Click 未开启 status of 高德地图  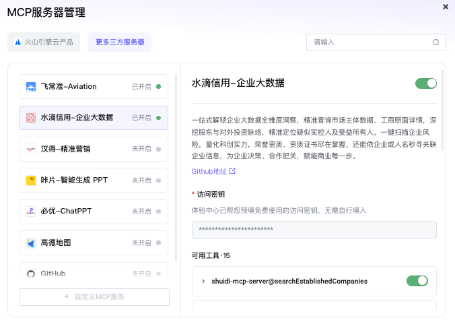tap(141, 242)
